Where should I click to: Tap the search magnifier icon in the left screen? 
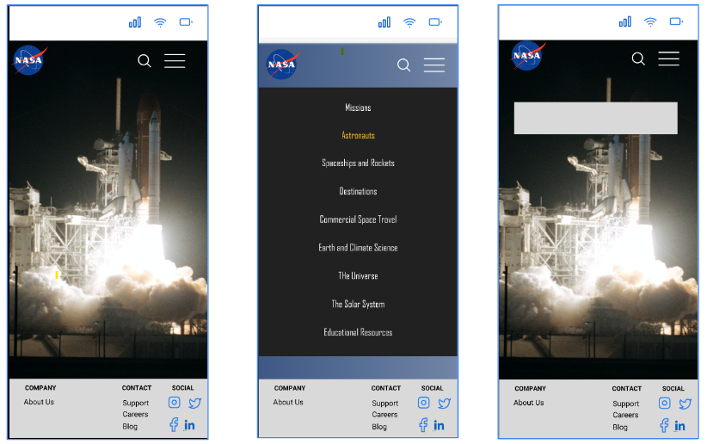tap(144, 60)
